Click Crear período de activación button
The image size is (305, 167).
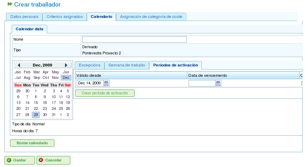coord(105,93)
